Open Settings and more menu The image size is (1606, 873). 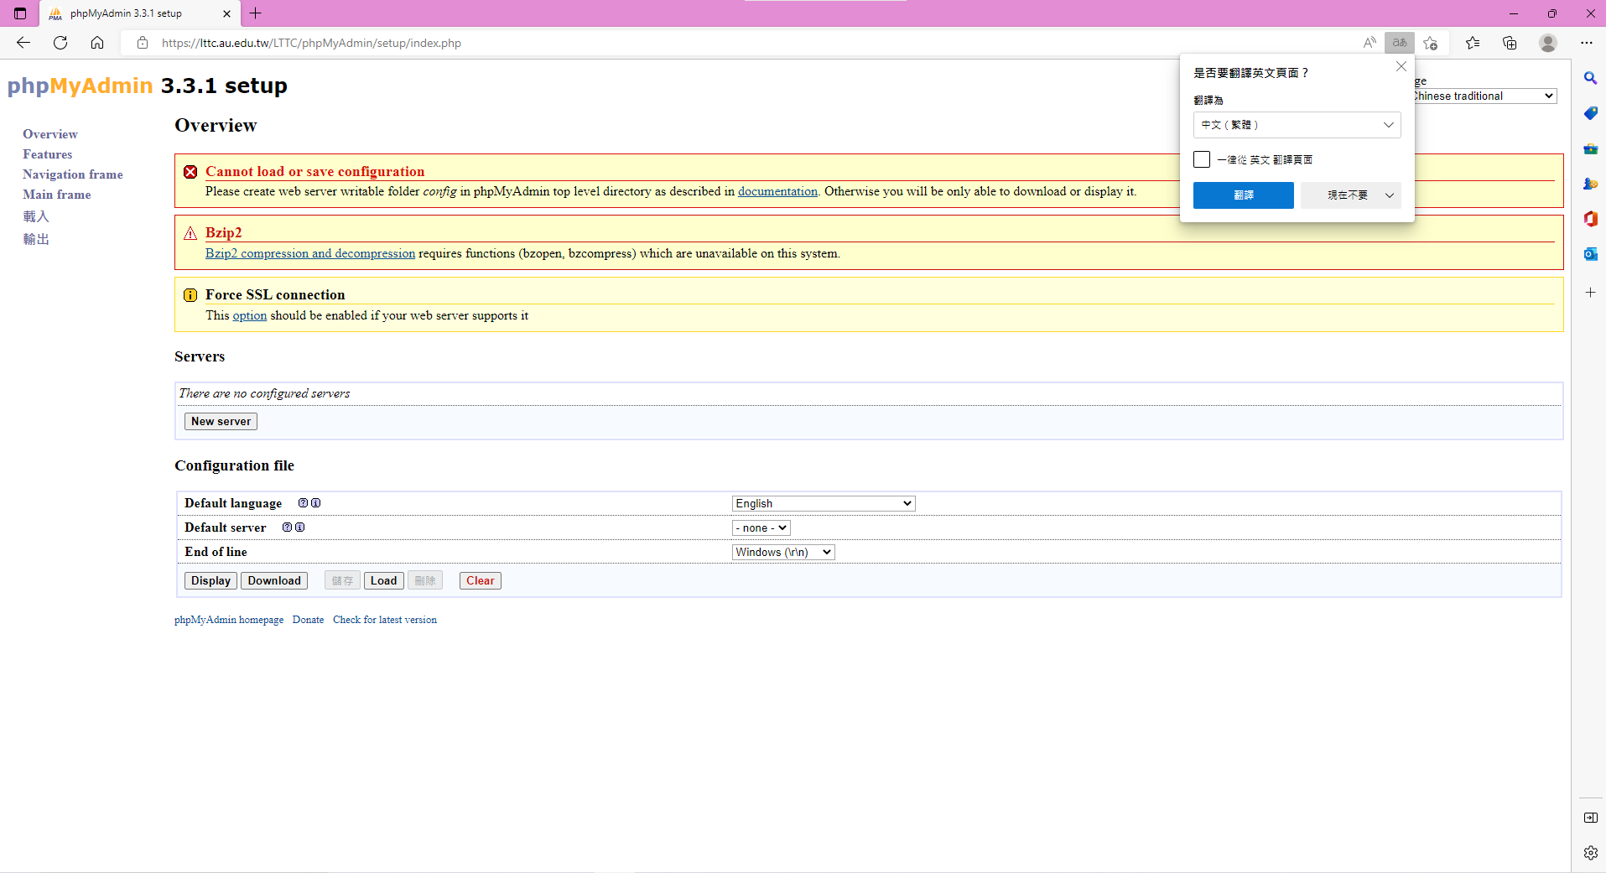click(x=1587, y=43)
